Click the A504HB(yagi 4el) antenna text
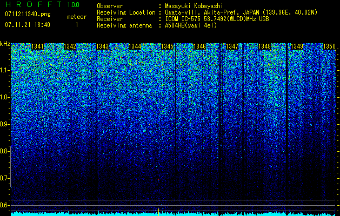The height and width of the screenshot is (216, 340). (x=191, y=25)
